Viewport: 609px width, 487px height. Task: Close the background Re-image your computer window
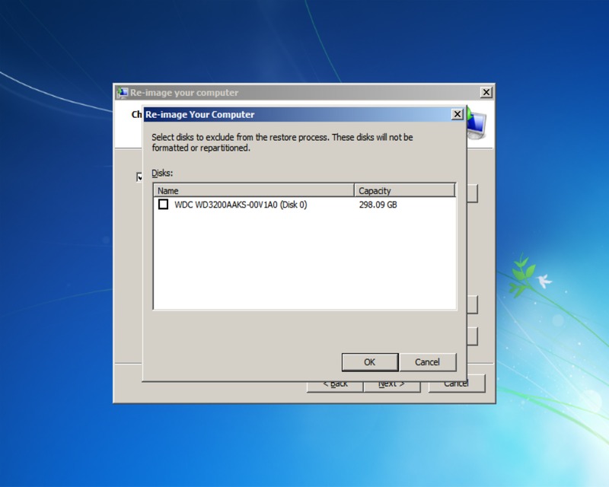486,92
